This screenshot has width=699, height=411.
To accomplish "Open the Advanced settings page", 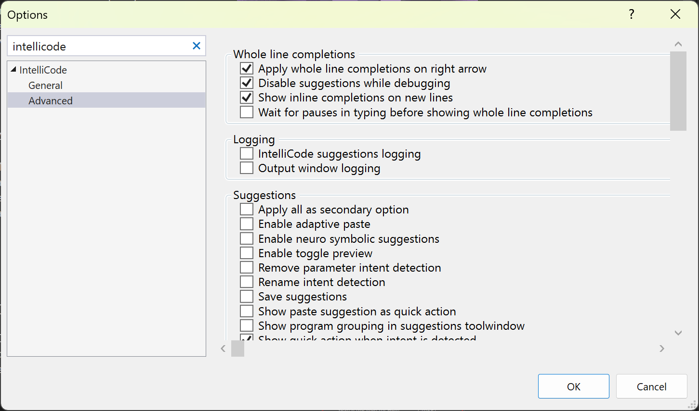I will pos(51,100).
